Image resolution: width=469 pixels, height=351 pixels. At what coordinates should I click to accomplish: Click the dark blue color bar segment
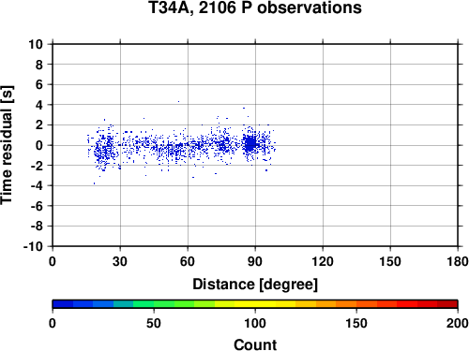click(x=63, y=304)
